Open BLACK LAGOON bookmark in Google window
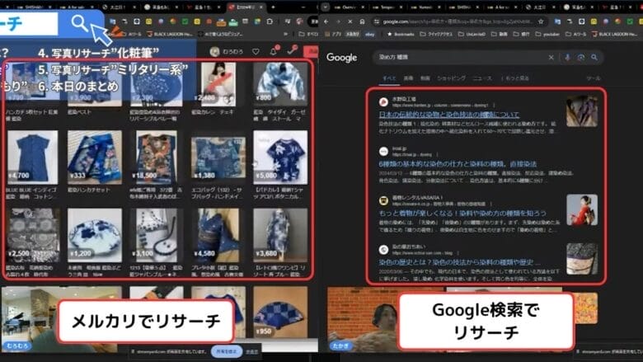 pyautogui.click(x=615, y=34)
